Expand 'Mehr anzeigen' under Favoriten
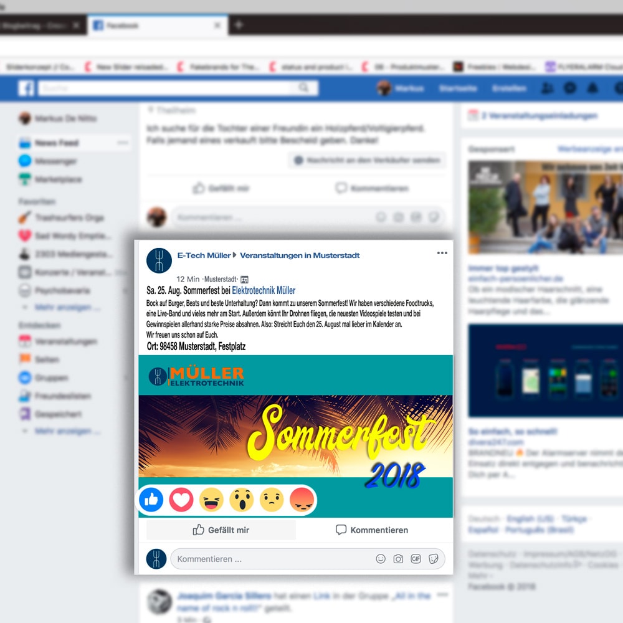Screen dimensions: 623x623 tap(62, 308)
